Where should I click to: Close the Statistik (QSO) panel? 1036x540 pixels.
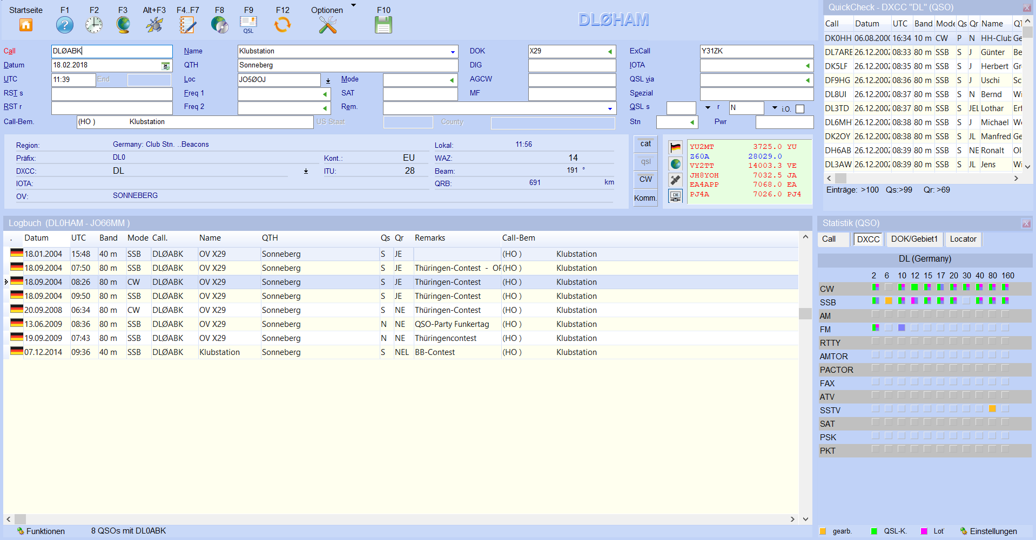1026,223
